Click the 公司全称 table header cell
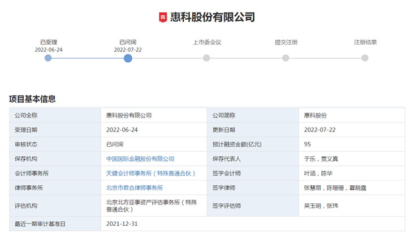The width and height of the screenshot is (410, 236). [x=55, y=115]
